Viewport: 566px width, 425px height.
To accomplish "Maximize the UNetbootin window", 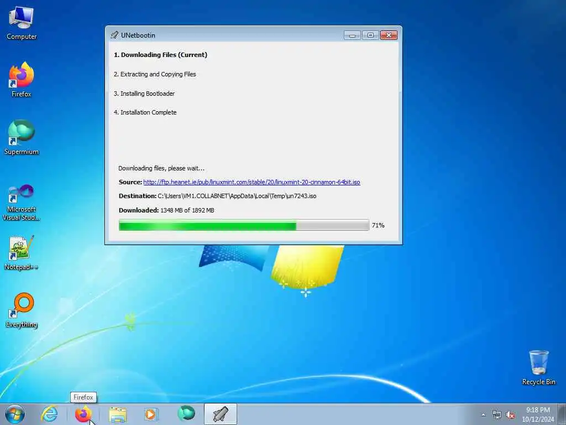I will [x=370, y=35].
